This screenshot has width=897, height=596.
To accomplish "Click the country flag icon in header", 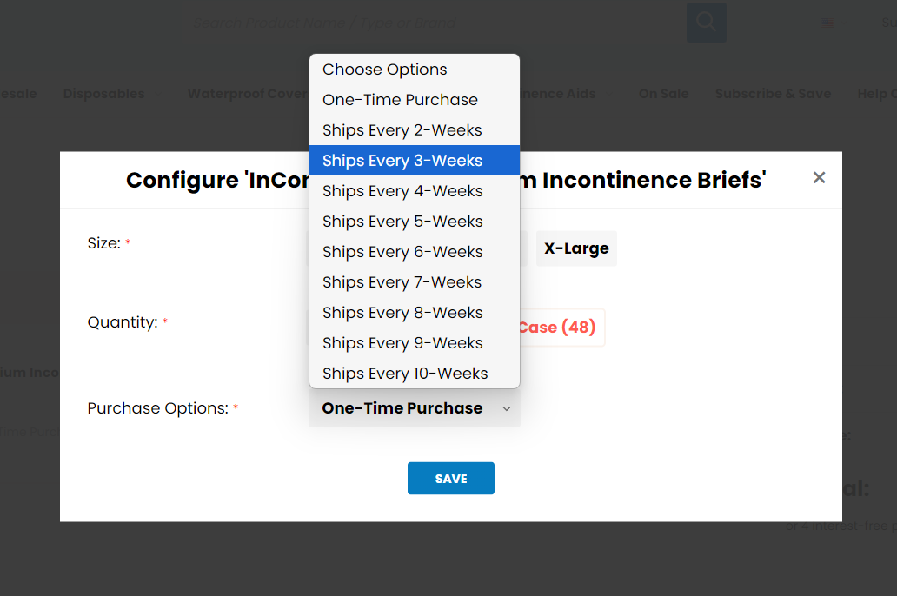I will point(827,23).
